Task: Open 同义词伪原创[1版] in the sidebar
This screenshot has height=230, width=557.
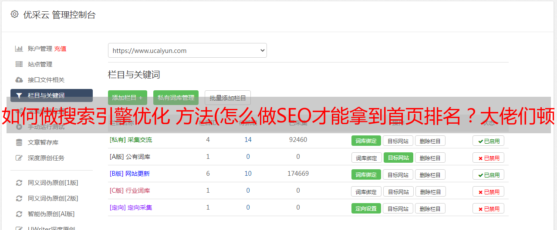Action: 53,183
